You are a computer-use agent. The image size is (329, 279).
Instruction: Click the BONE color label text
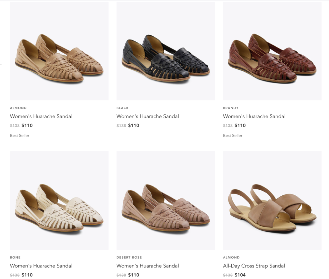[15, 257]
